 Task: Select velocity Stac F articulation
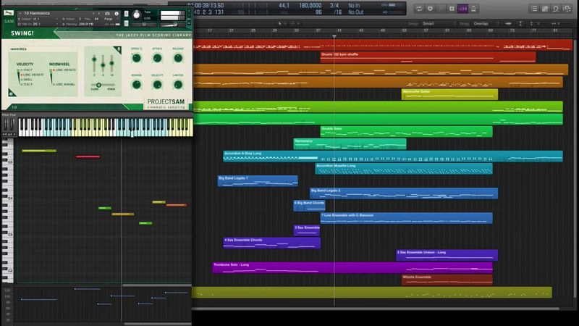(27, 70)
